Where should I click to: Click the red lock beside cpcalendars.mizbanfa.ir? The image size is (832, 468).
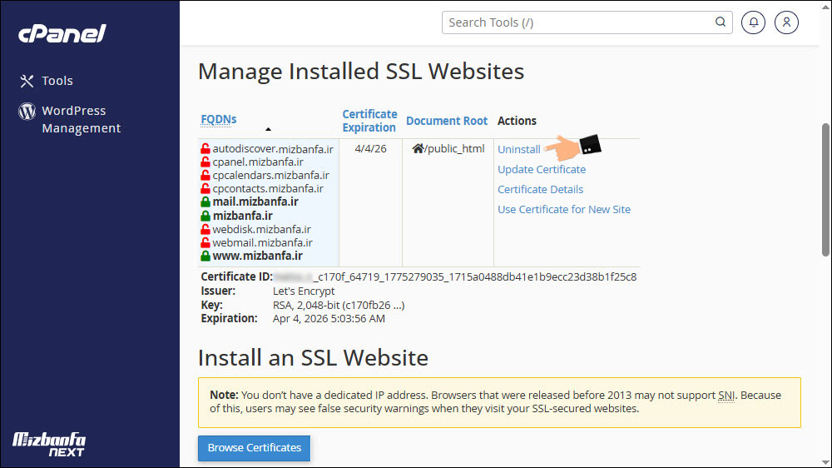pyautogui.click(x=206, y=176)
